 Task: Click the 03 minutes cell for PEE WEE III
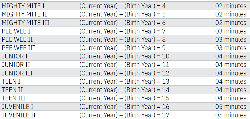pyautogui.click(x=231, y=48)
